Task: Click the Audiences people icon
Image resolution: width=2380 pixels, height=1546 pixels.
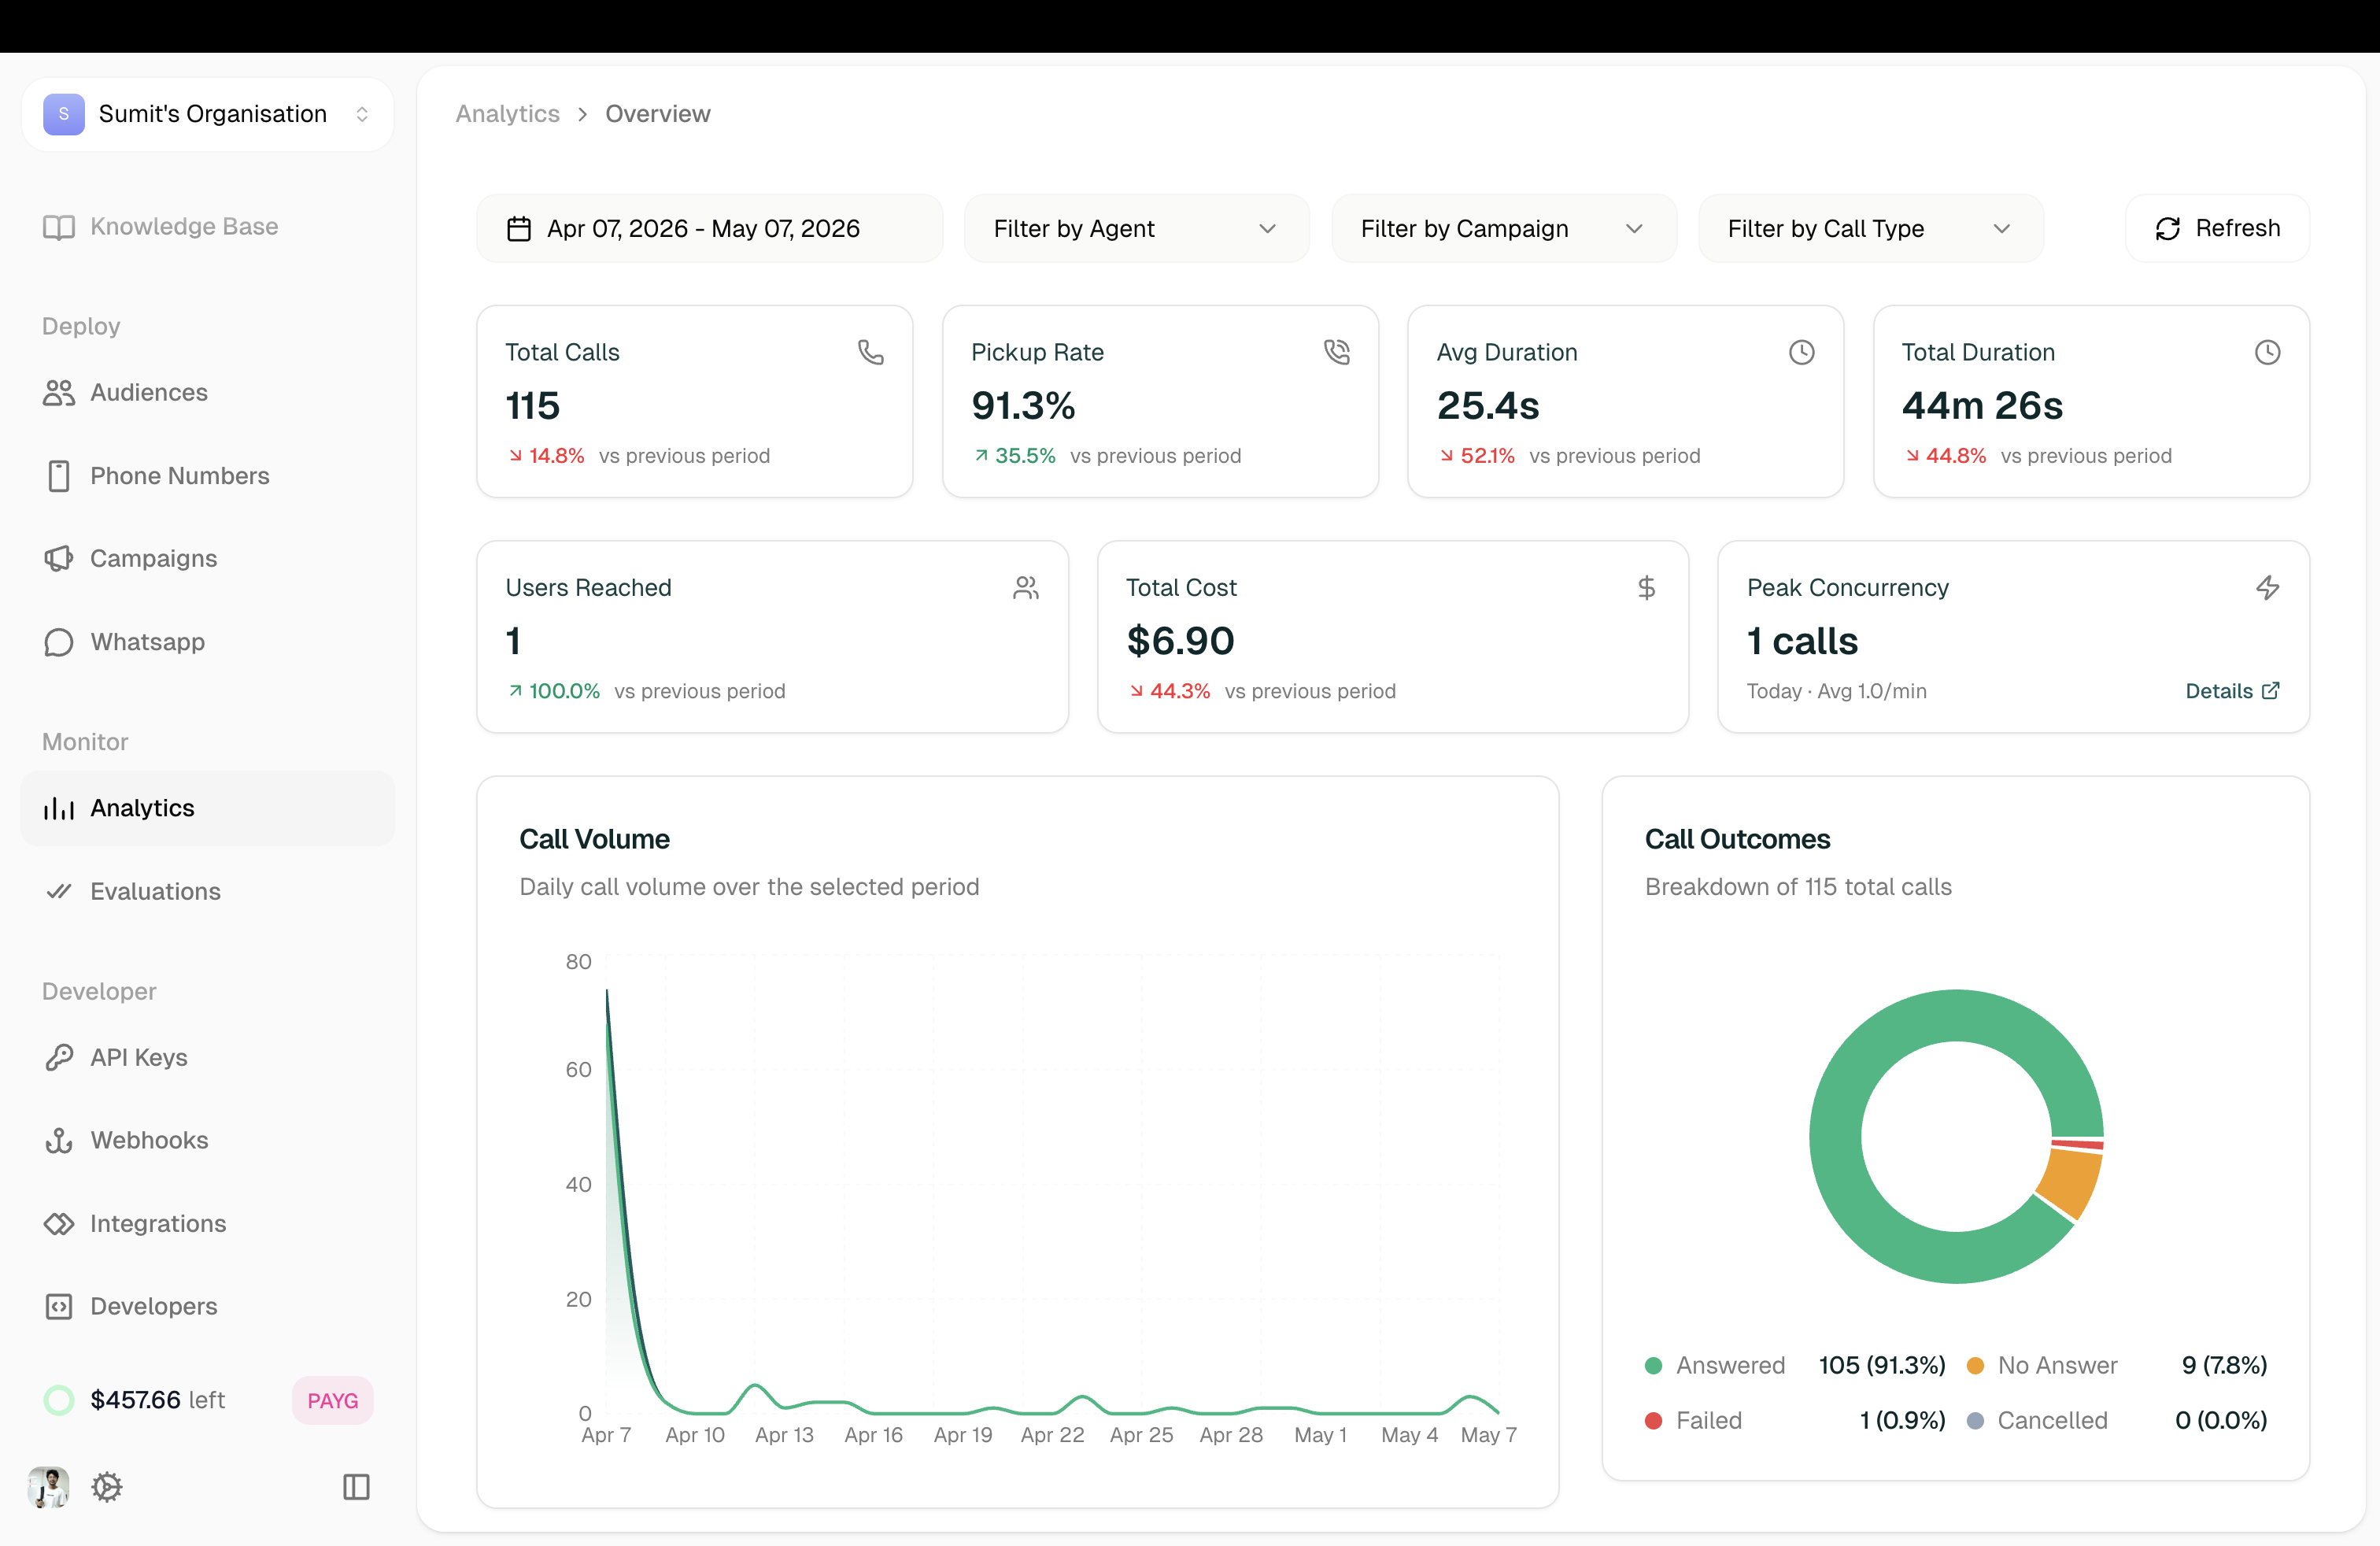Action: tap(59, 392)
